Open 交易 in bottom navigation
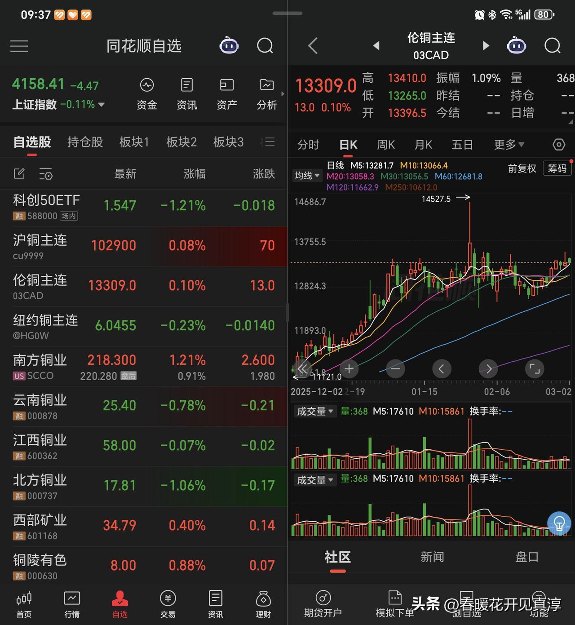The height and width of the screenshot is (625, 575). pyautogui.click(x=168, y=605)
